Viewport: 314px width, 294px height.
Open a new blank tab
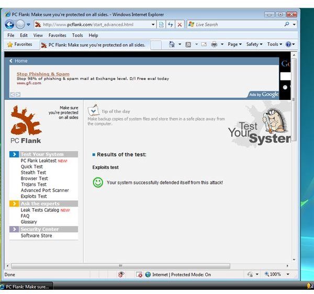(156, 45)
